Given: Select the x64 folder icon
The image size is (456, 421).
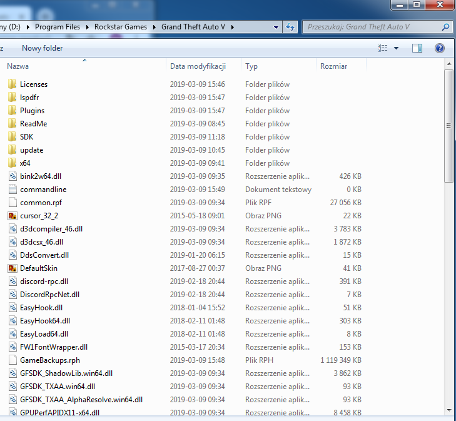Looking at the screenshot, I should pyautogui.click(x=13, y=163).
